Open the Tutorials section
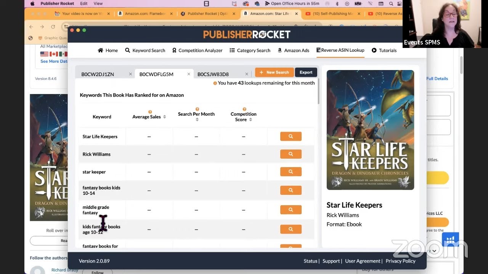The width and height of the screenshot is (488, 274). 384,50
